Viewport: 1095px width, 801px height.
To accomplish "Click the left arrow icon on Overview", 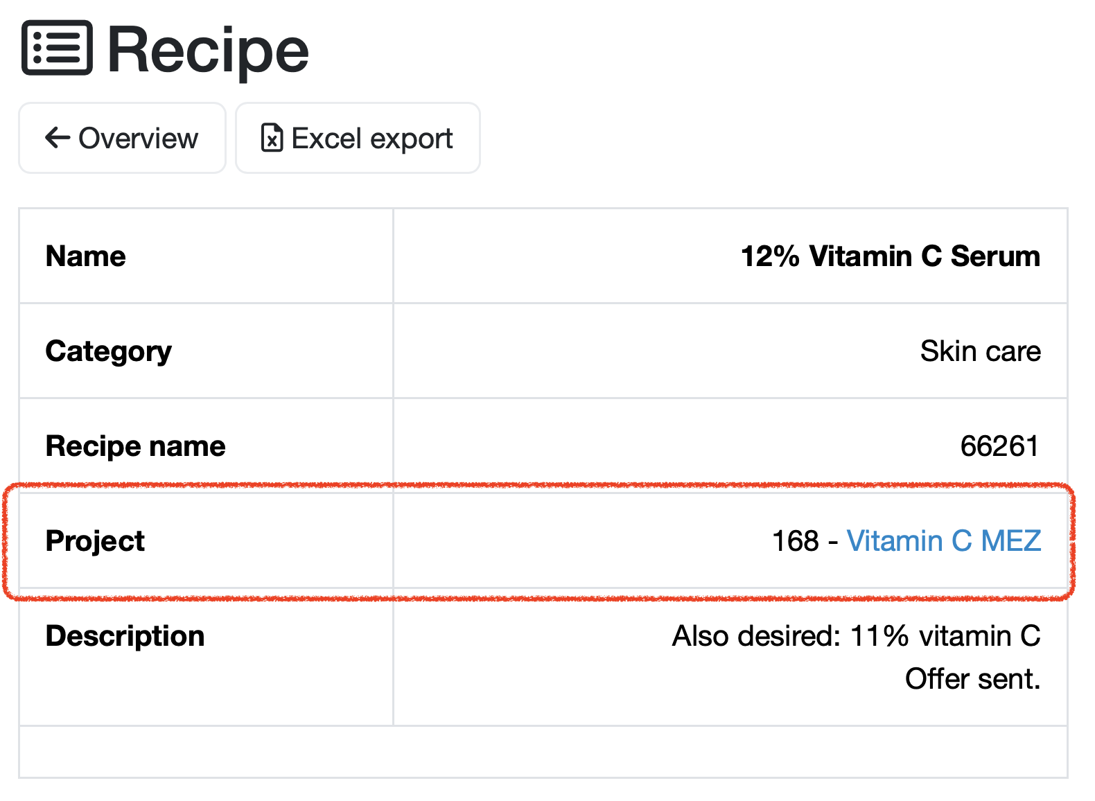I will click(x=58, y=138).
